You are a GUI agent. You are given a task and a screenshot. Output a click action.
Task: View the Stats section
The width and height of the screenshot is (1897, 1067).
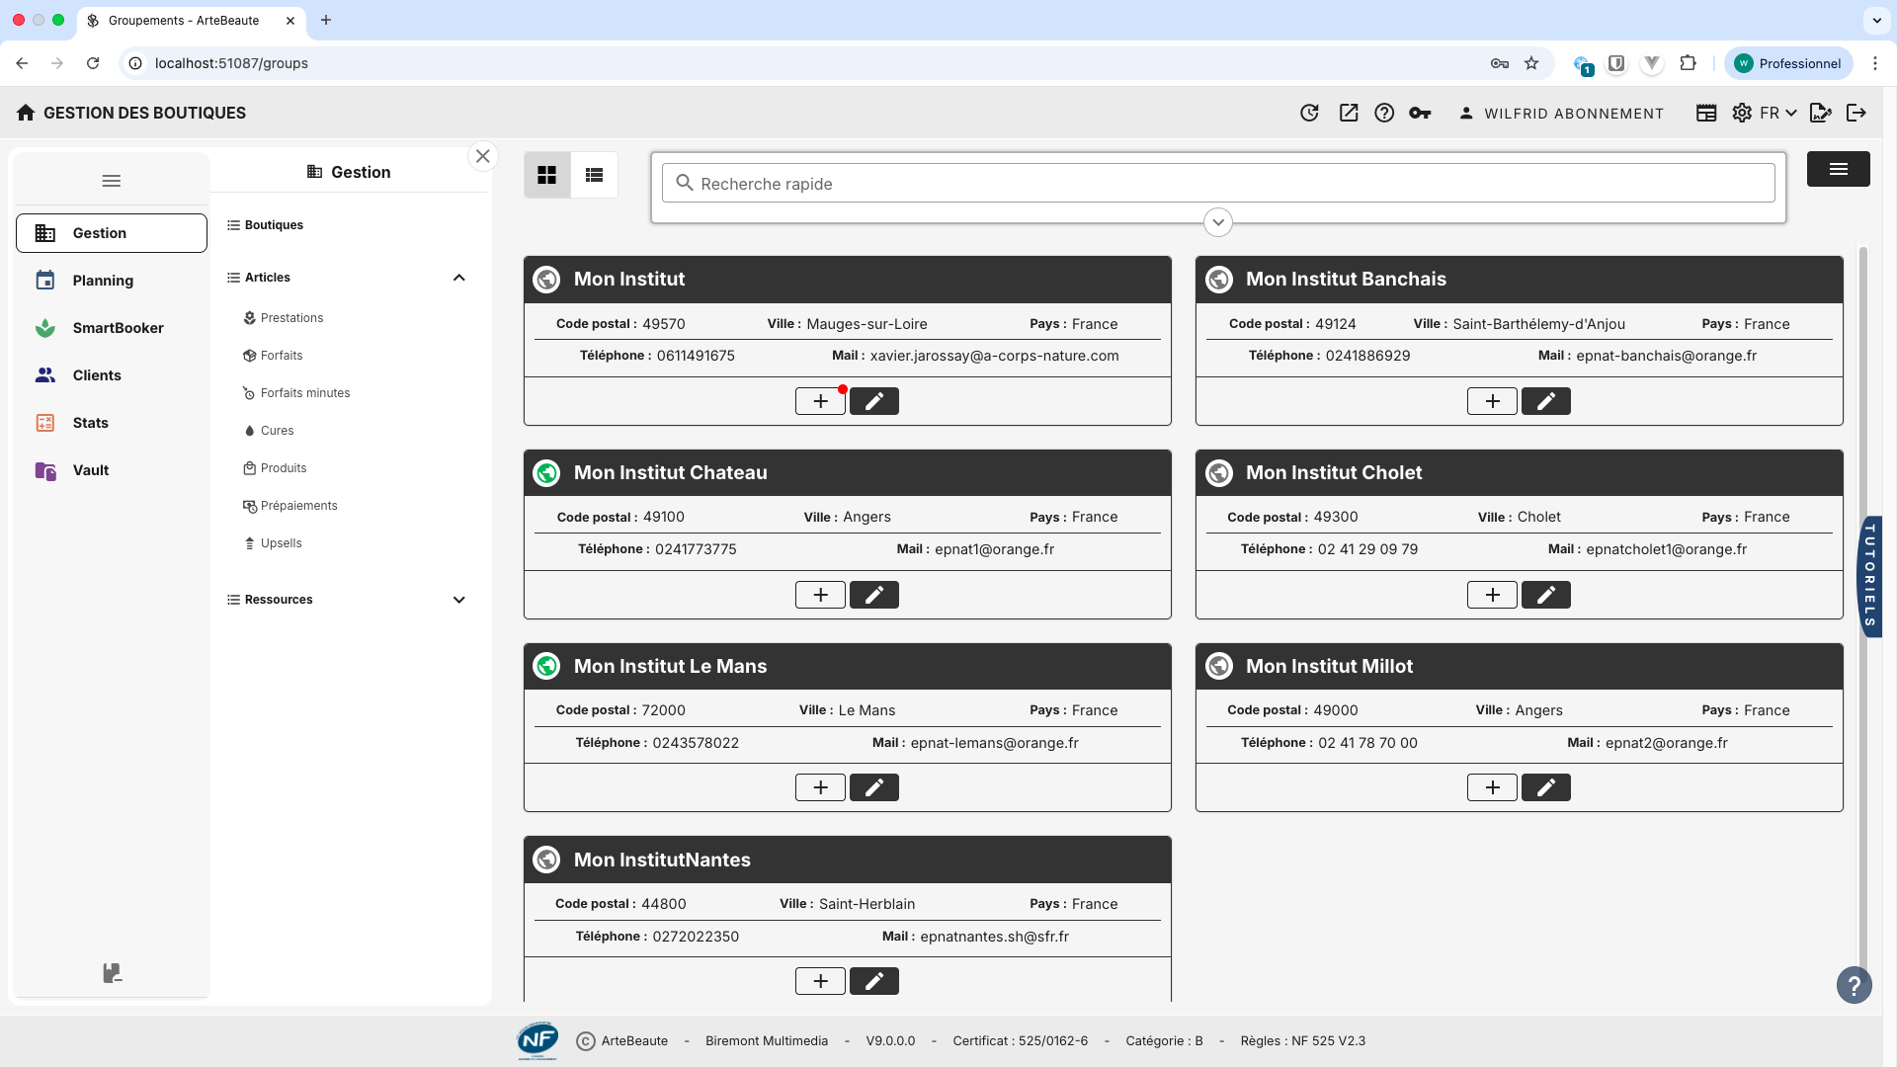tap(90, 423)
